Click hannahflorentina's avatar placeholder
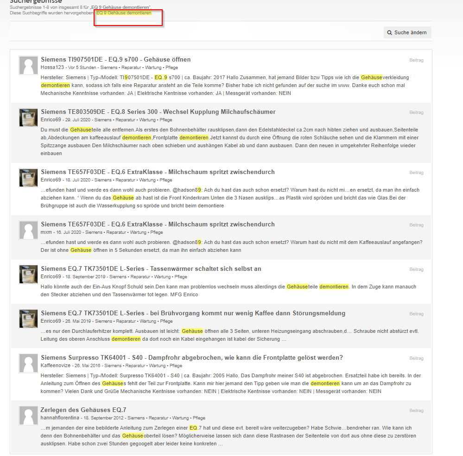 28,416
